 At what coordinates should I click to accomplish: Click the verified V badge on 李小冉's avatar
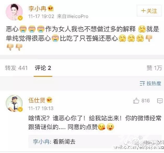[x=20, y=18]
